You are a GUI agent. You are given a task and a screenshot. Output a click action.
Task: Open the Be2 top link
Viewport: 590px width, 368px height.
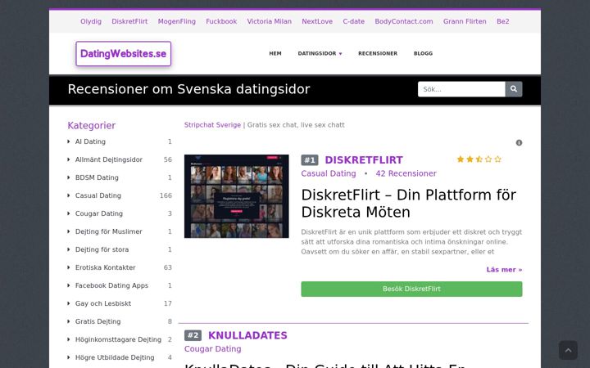tap(502, 21)
